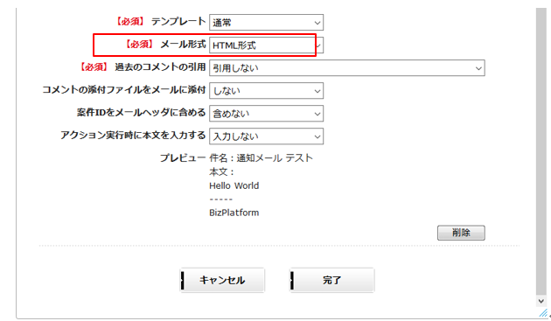Click the 案件IDをメールヘッダに含める label
Screen dimensions: 551x321
(x=141, y=113)
